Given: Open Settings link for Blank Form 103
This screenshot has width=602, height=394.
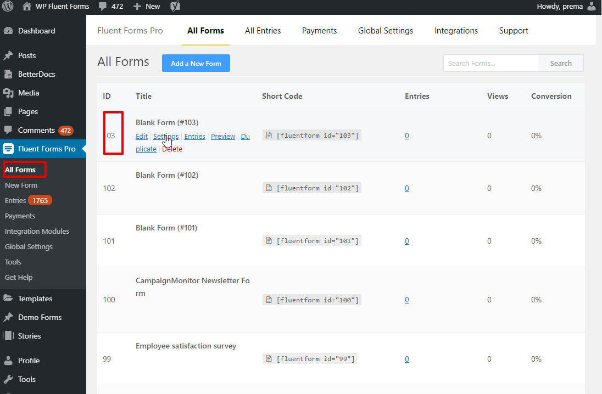Looking at the screenshot, I should 166,136.
